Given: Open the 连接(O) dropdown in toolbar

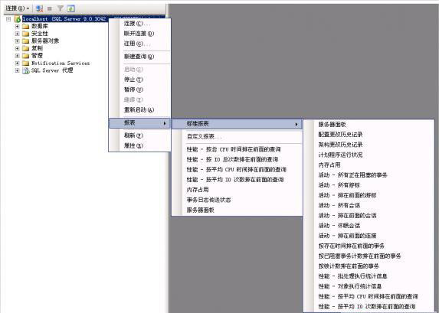Looking at the screenshot, I should (x=18, y=8).
